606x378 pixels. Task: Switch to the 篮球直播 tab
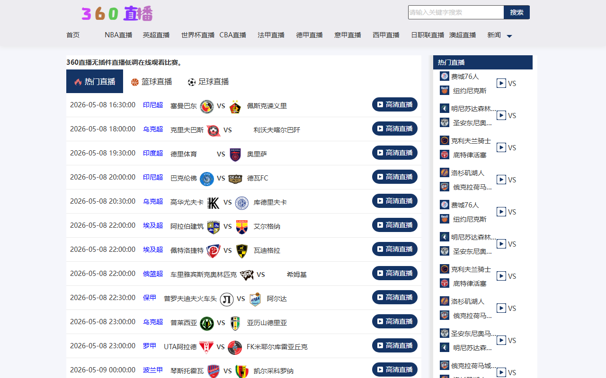tap(151, 82)
